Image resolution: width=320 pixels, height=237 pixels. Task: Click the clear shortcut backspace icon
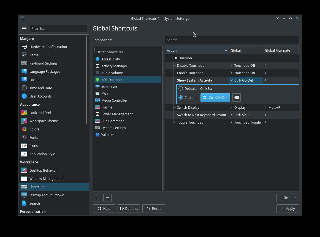[237, 97]
